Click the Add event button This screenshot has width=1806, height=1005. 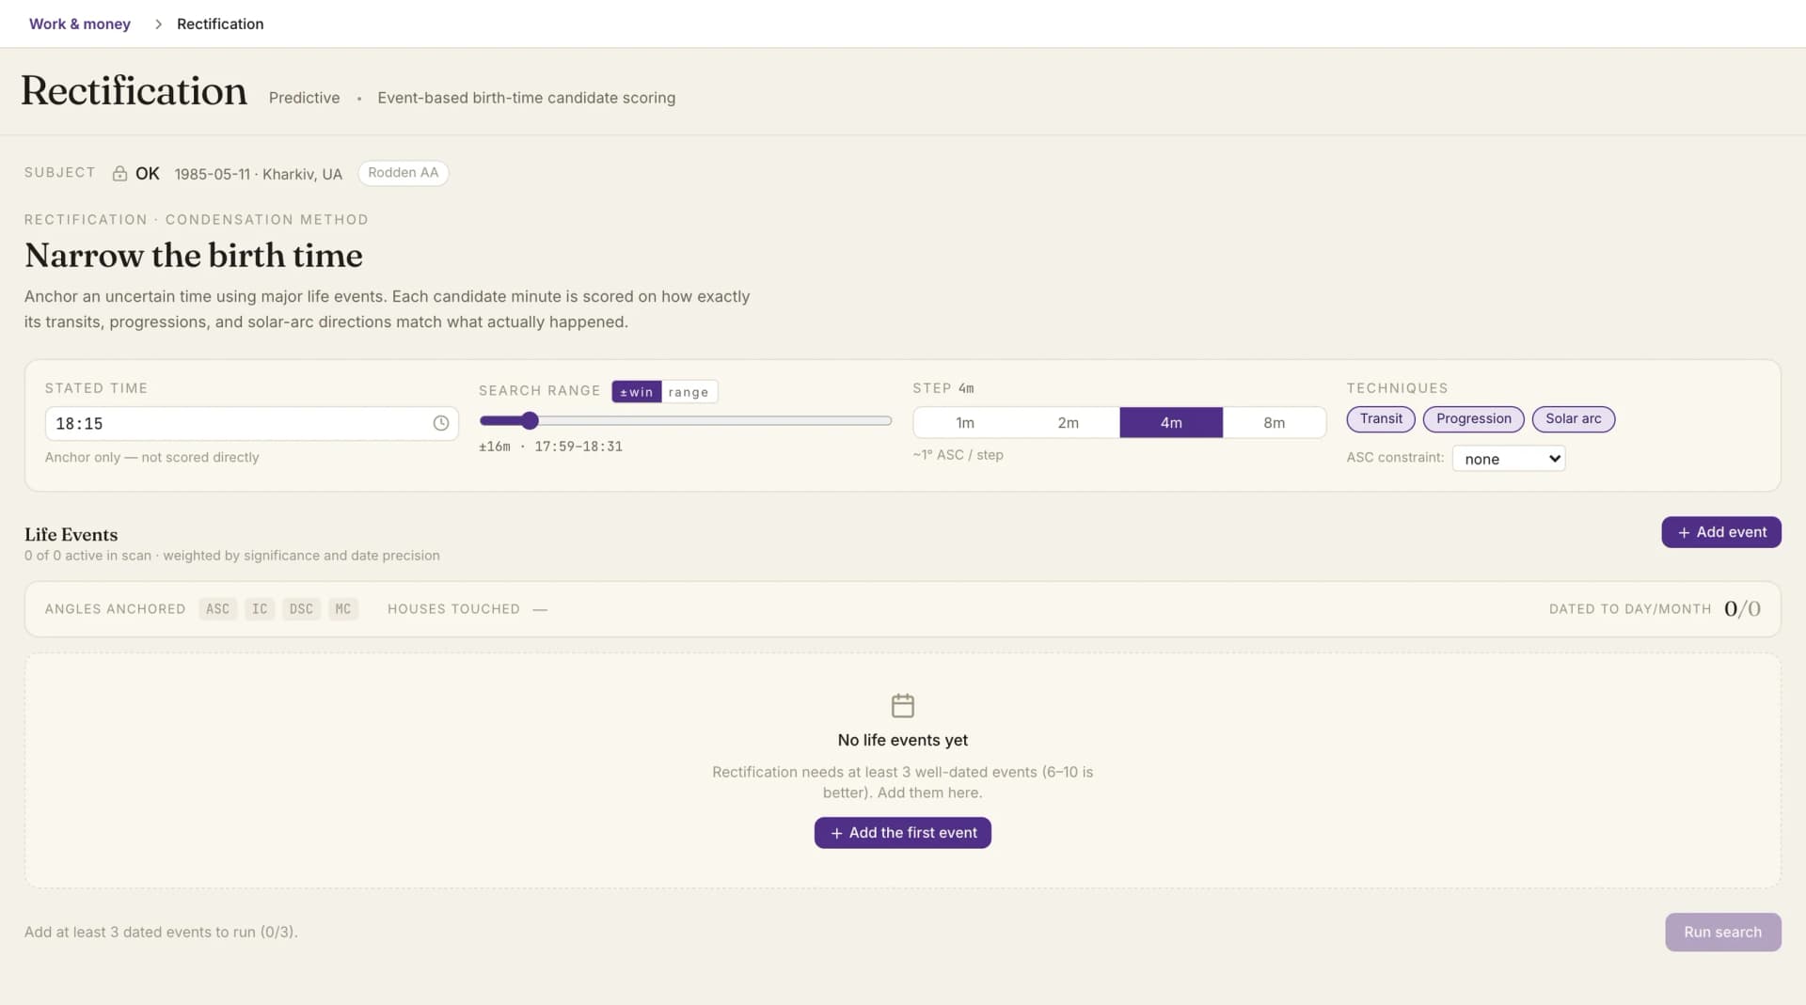click(1720, 532)
